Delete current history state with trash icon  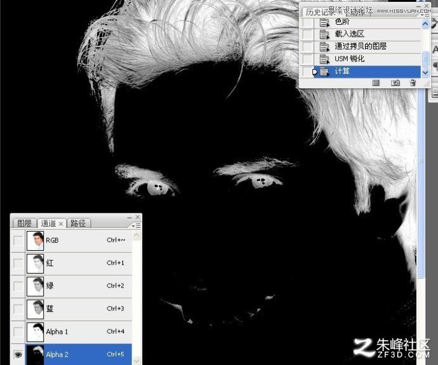(413, 83)
